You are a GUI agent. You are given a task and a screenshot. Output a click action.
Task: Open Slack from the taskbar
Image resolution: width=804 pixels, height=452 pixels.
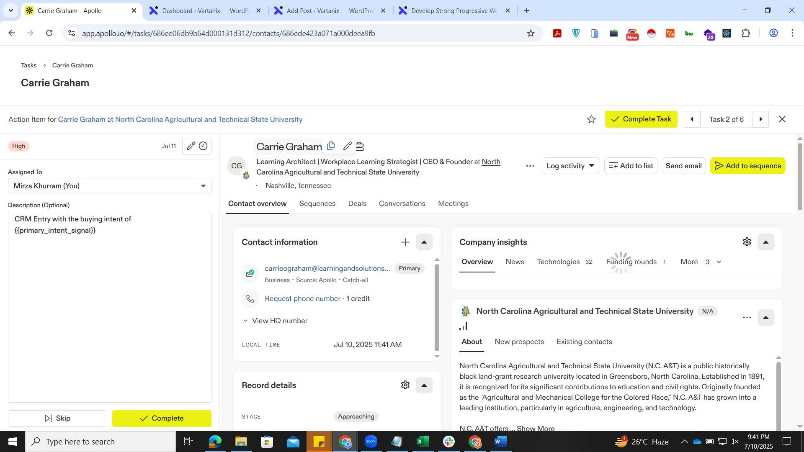pos(448,442)
